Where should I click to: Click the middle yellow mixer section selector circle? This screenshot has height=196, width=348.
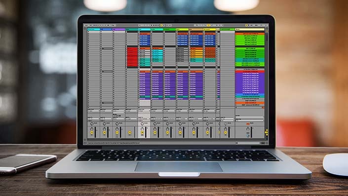coord(266,132)
